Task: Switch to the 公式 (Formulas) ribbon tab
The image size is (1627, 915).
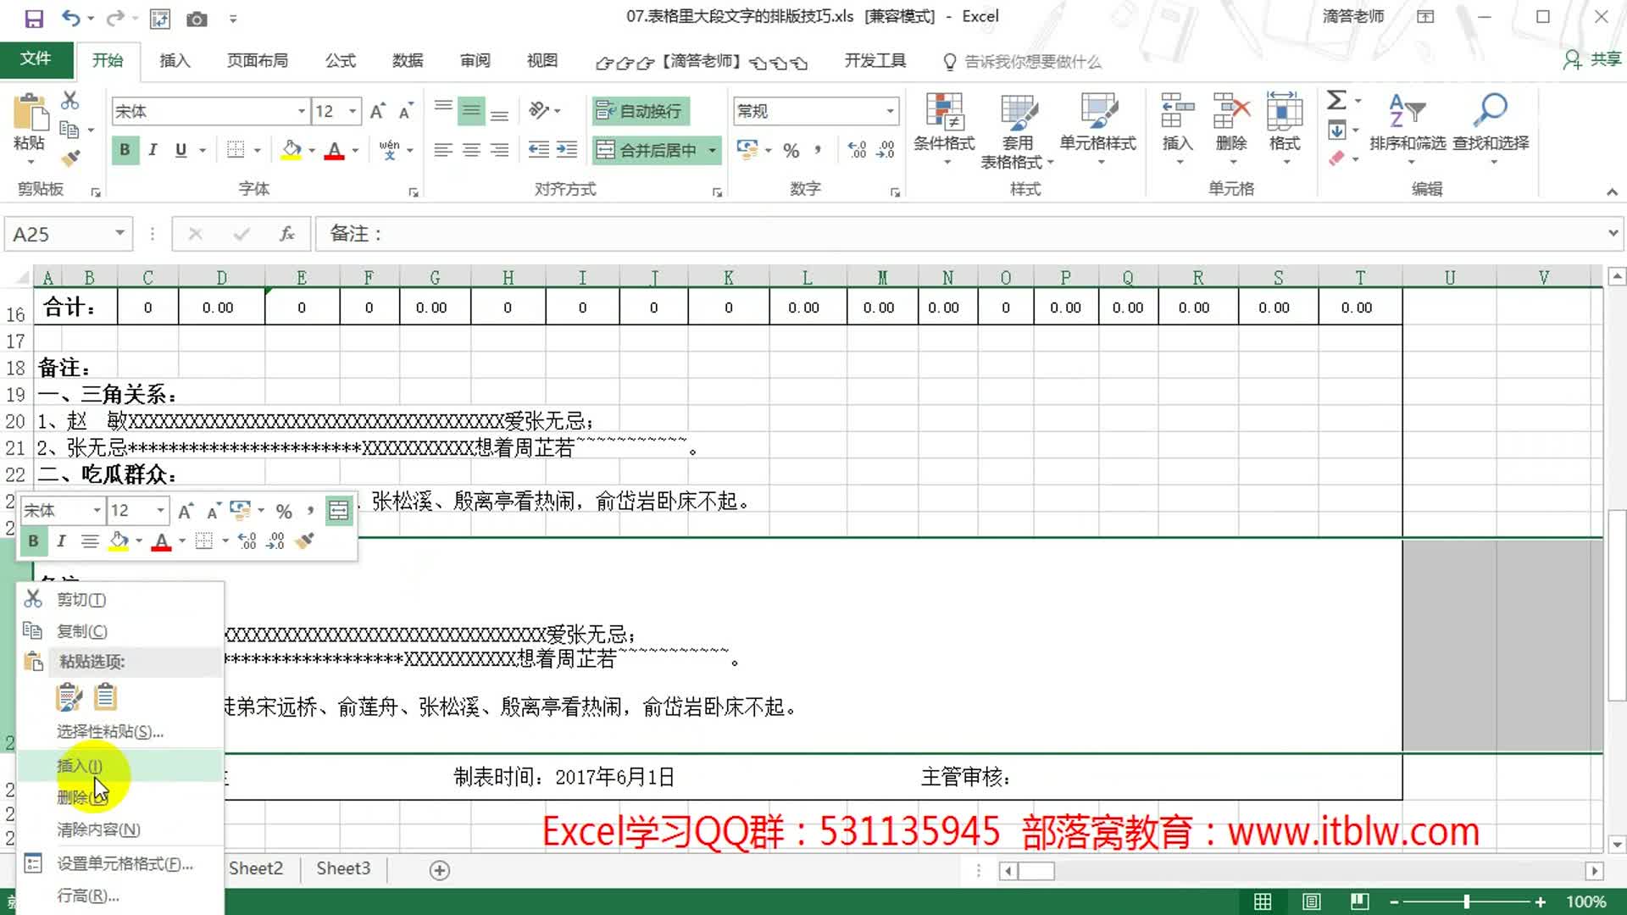Action: (341, 60)
